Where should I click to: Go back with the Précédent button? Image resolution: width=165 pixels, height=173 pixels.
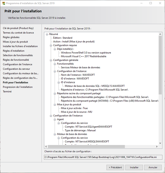click(115, 167)
